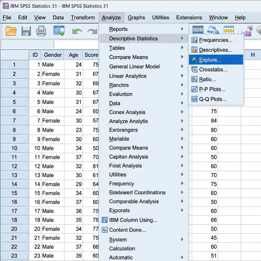The width and height of the screenshot is (261, 261).
Task: Click the Print icon in toolbar
Action: coord(41,31)
